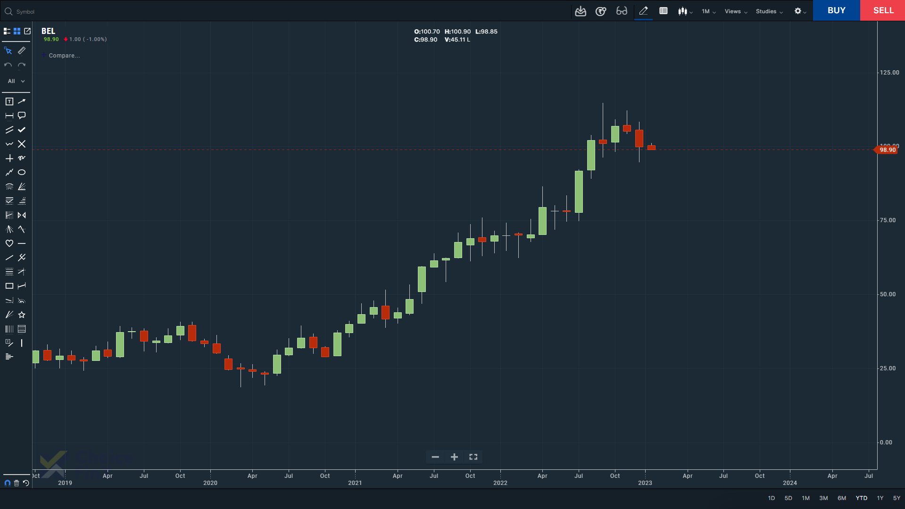
Task: Switch to list layout view icon
Action: pyautogui.click(x=7, y=31)
